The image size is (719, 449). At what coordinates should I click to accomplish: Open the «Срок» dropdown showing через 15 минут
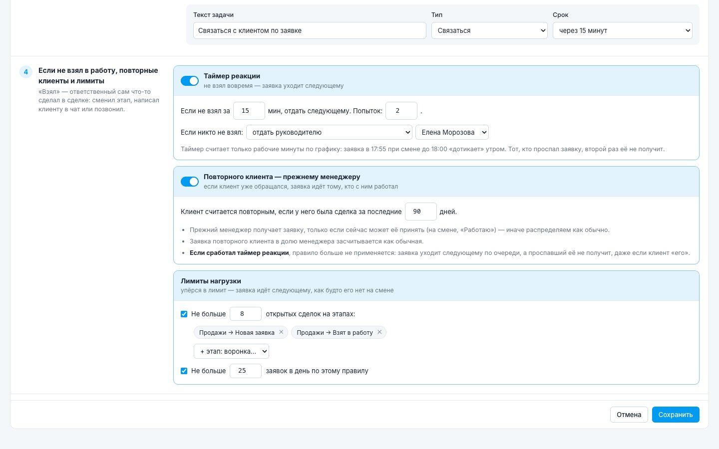623,30
